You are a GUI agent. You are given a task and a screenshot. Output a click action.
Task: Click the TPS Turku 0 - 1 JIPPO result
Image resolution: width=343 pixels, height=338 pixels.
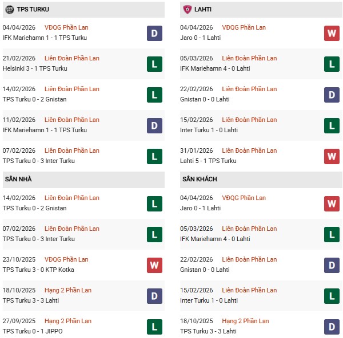pos(33,331)
